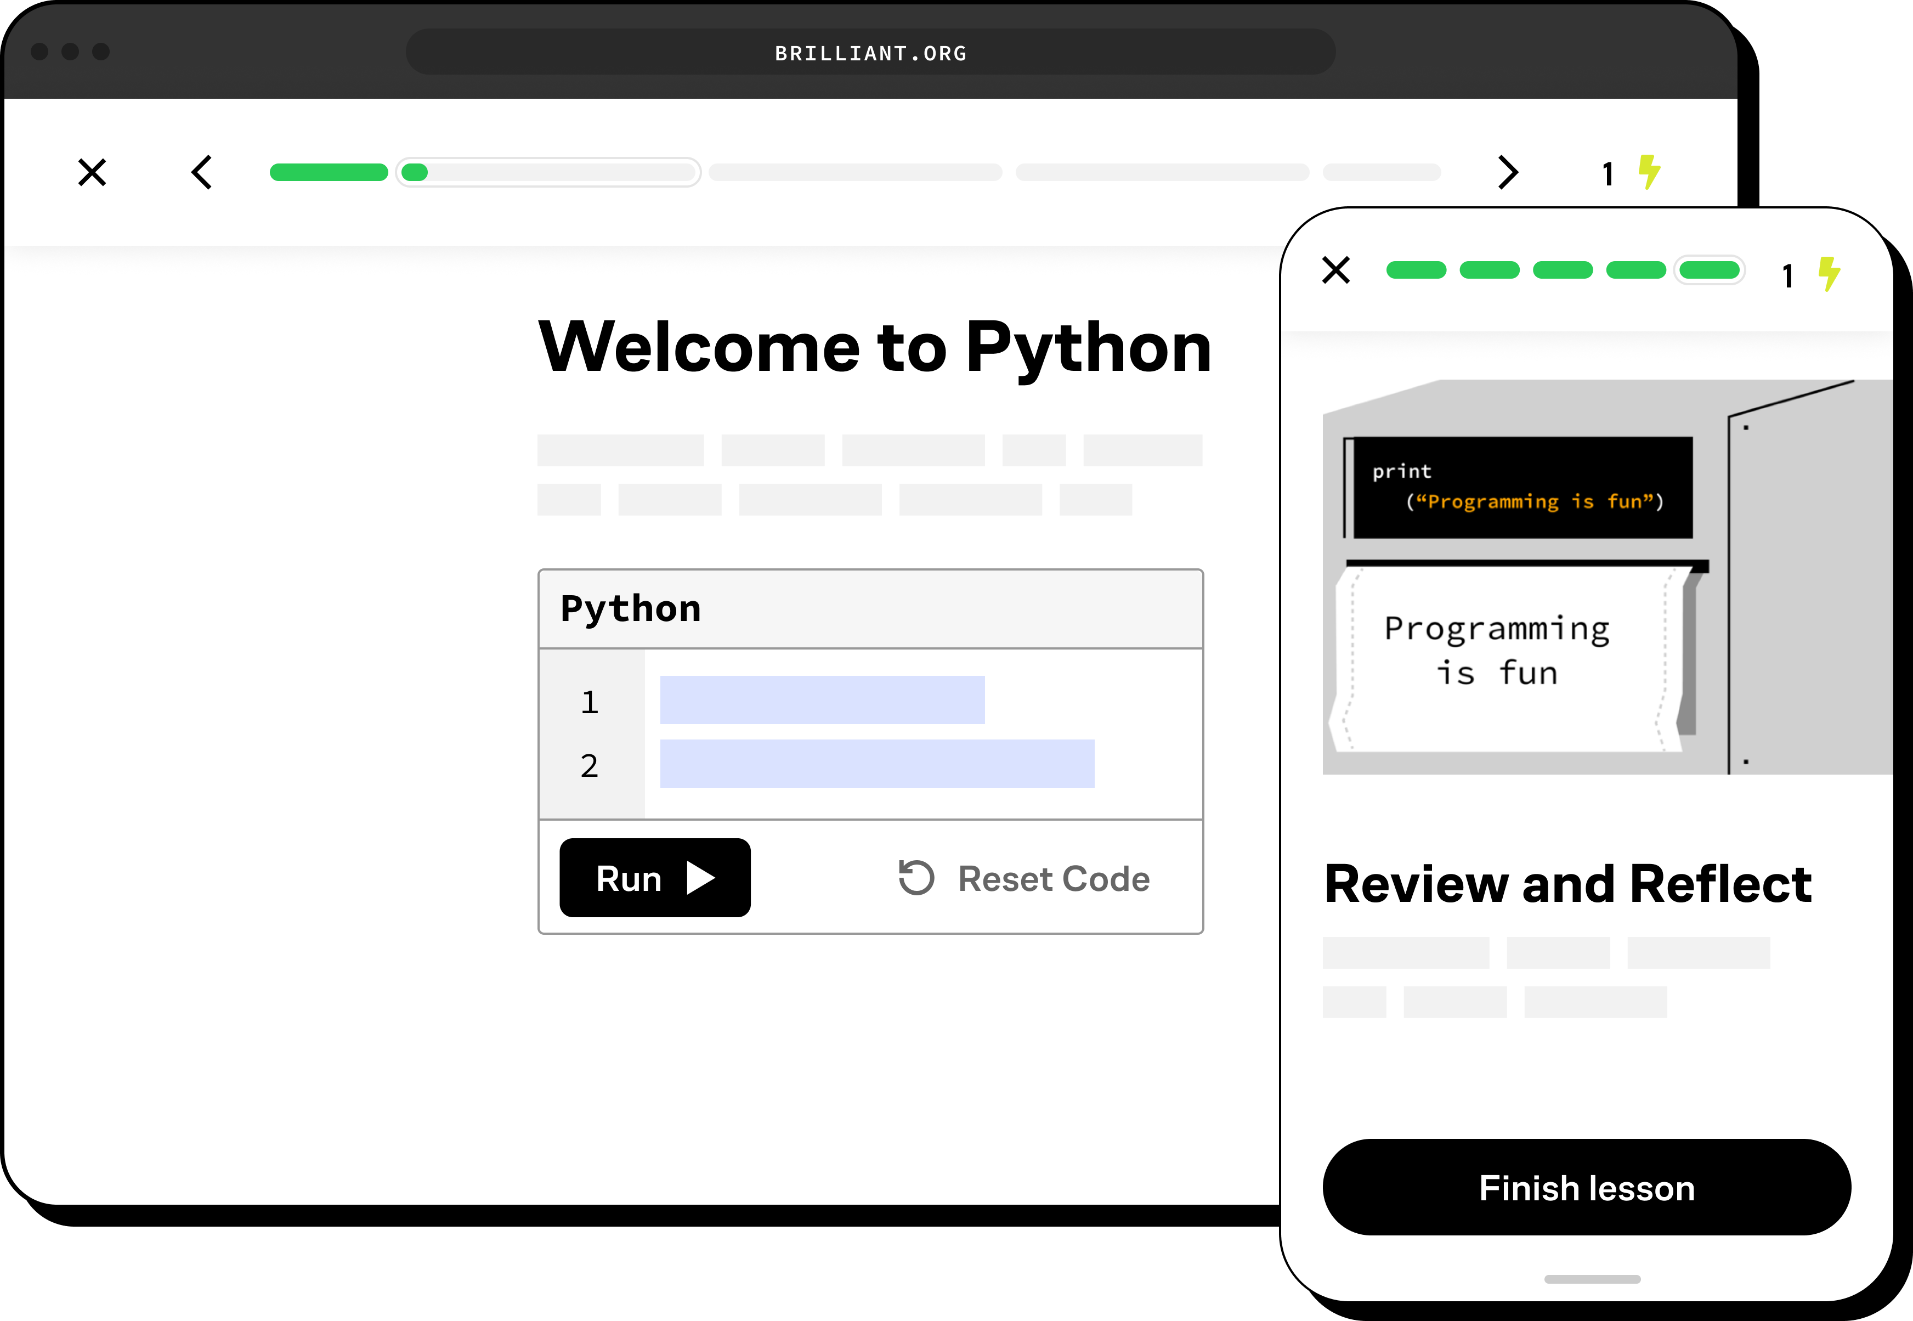The height and width of the screenshot is (1321, 1913).
Task: Click line number 1 in the gutter
Action: (589, 702)
